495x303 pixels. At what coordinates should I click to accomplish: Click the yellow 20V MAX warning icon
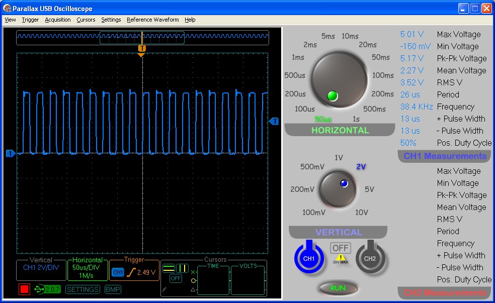coord(340,259)
